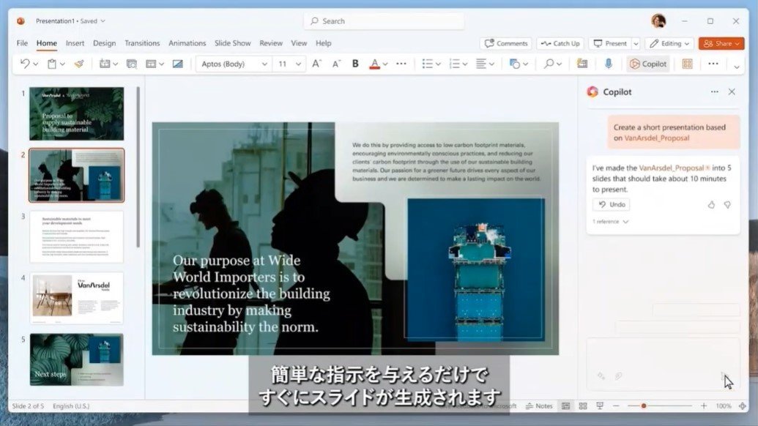
Task: Click the Find magnifier icon in ribbon
Action: 549,64
